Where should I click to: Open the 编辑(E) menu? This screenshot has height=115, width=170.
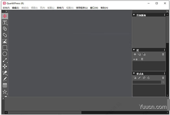coord(16,8)
